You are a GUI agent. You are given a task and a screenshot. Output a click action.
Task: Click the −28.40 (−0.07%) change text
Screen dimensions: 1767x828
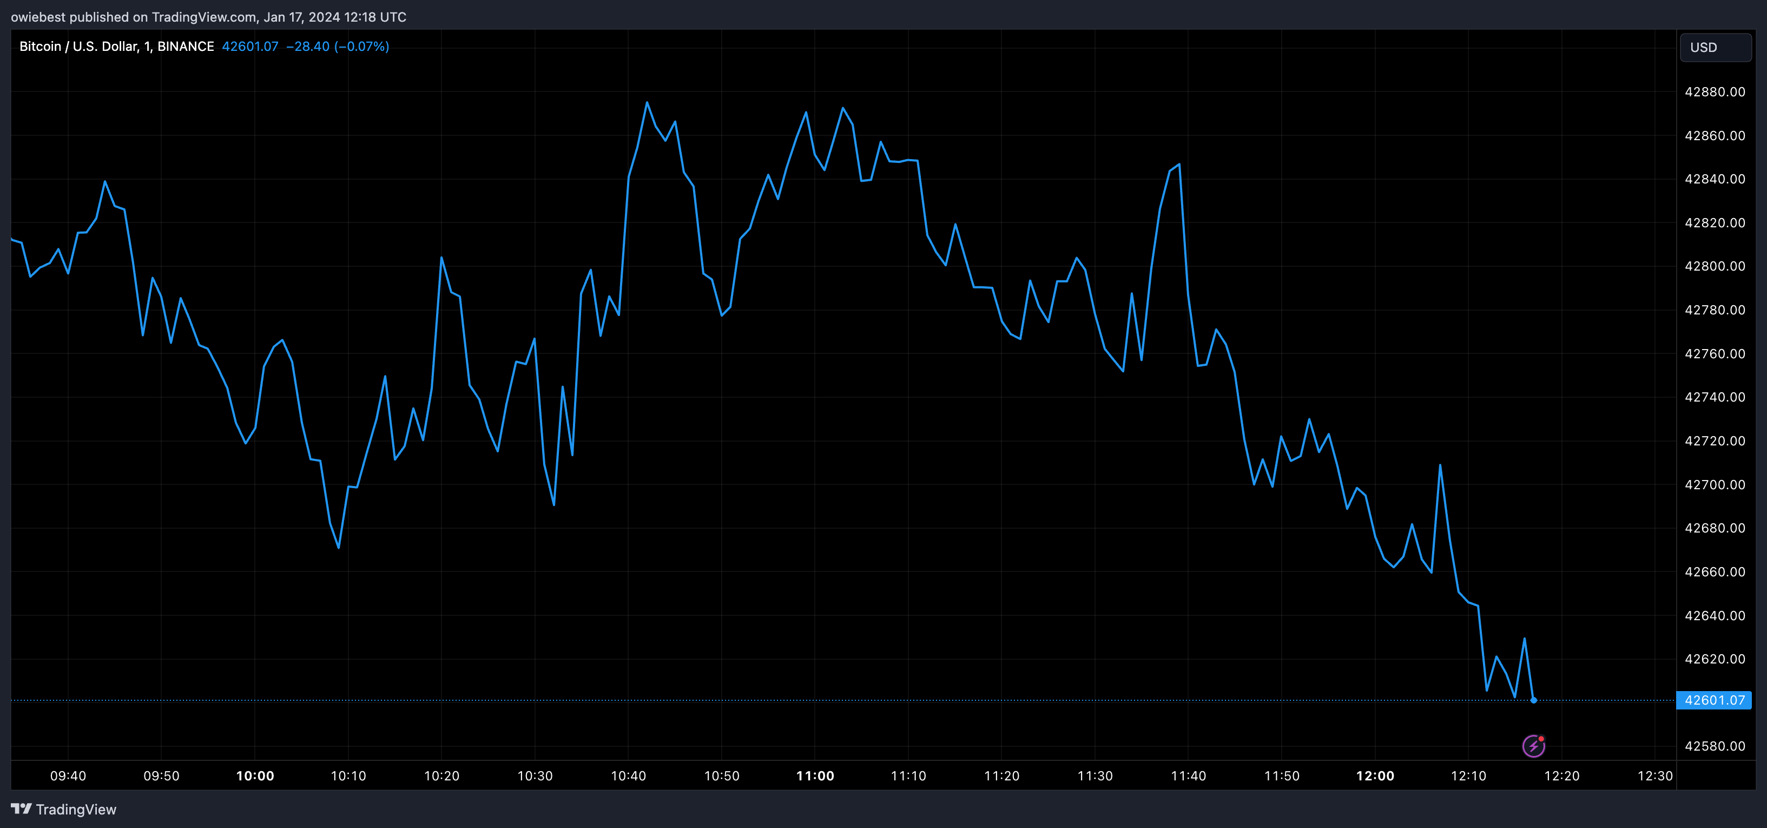pos(338,47)
